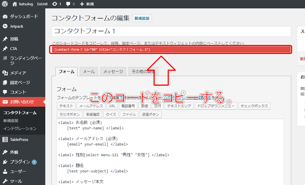Open ダッシュボード menu item

tap(24, 17)
